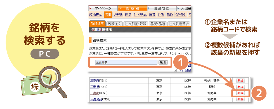
Task: Click 東京 cell in 三菱自 row
Action: click(x=159, y=80)
